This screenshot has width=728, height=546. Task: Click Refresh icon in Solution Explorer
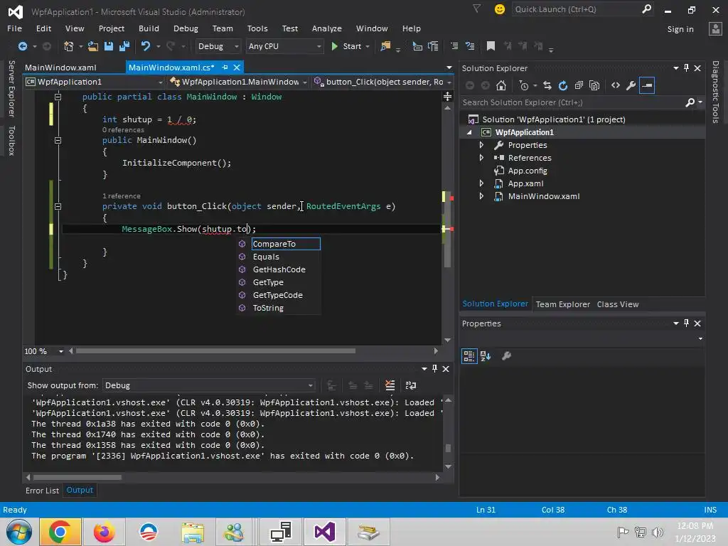pyautogui.click(x=563, y=85)
